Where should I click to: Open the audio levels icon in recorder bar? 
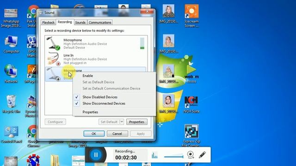pyautogui.click(x=154, y=155)
